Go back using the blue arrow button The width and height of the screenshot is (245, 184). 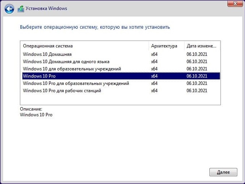pos(9,9)
